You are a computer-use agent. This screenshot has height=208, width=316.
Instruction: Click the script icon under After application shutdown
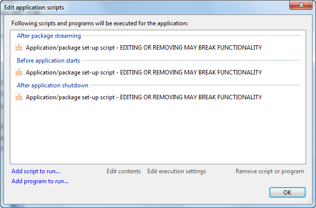(x=19, y=97)
